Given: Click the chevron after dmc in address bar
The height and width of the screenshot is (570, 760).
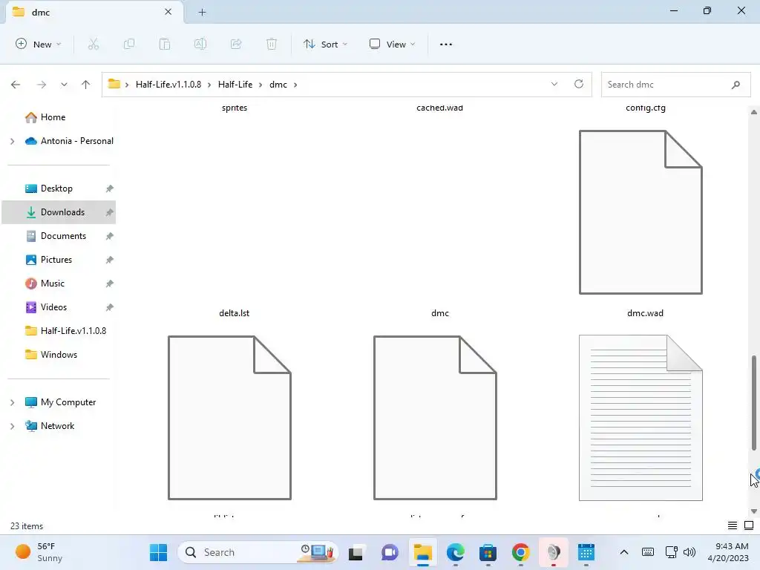Looking at the screenshot, I should [295, 85].
